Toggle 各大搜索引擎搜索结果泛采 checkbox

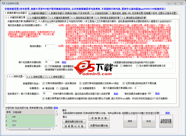(137, 66)
